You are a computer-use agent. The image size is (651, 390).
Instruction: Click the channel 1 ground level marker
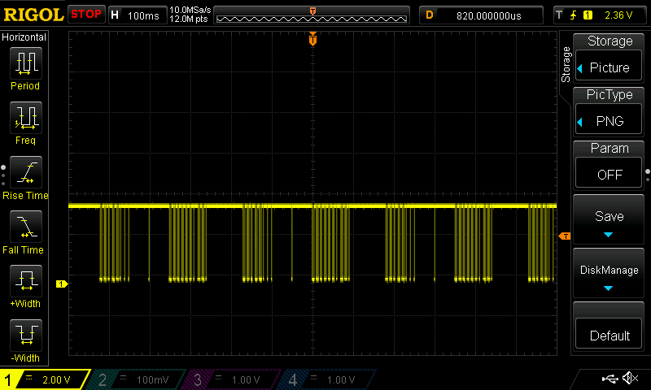[62, 284]
